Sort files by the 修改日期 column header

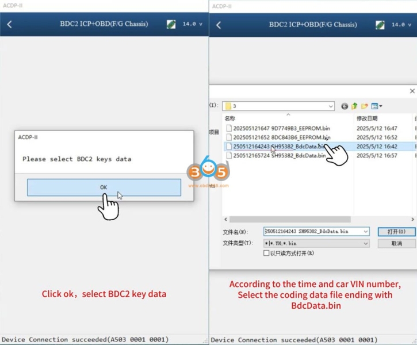tap(367, 118)
